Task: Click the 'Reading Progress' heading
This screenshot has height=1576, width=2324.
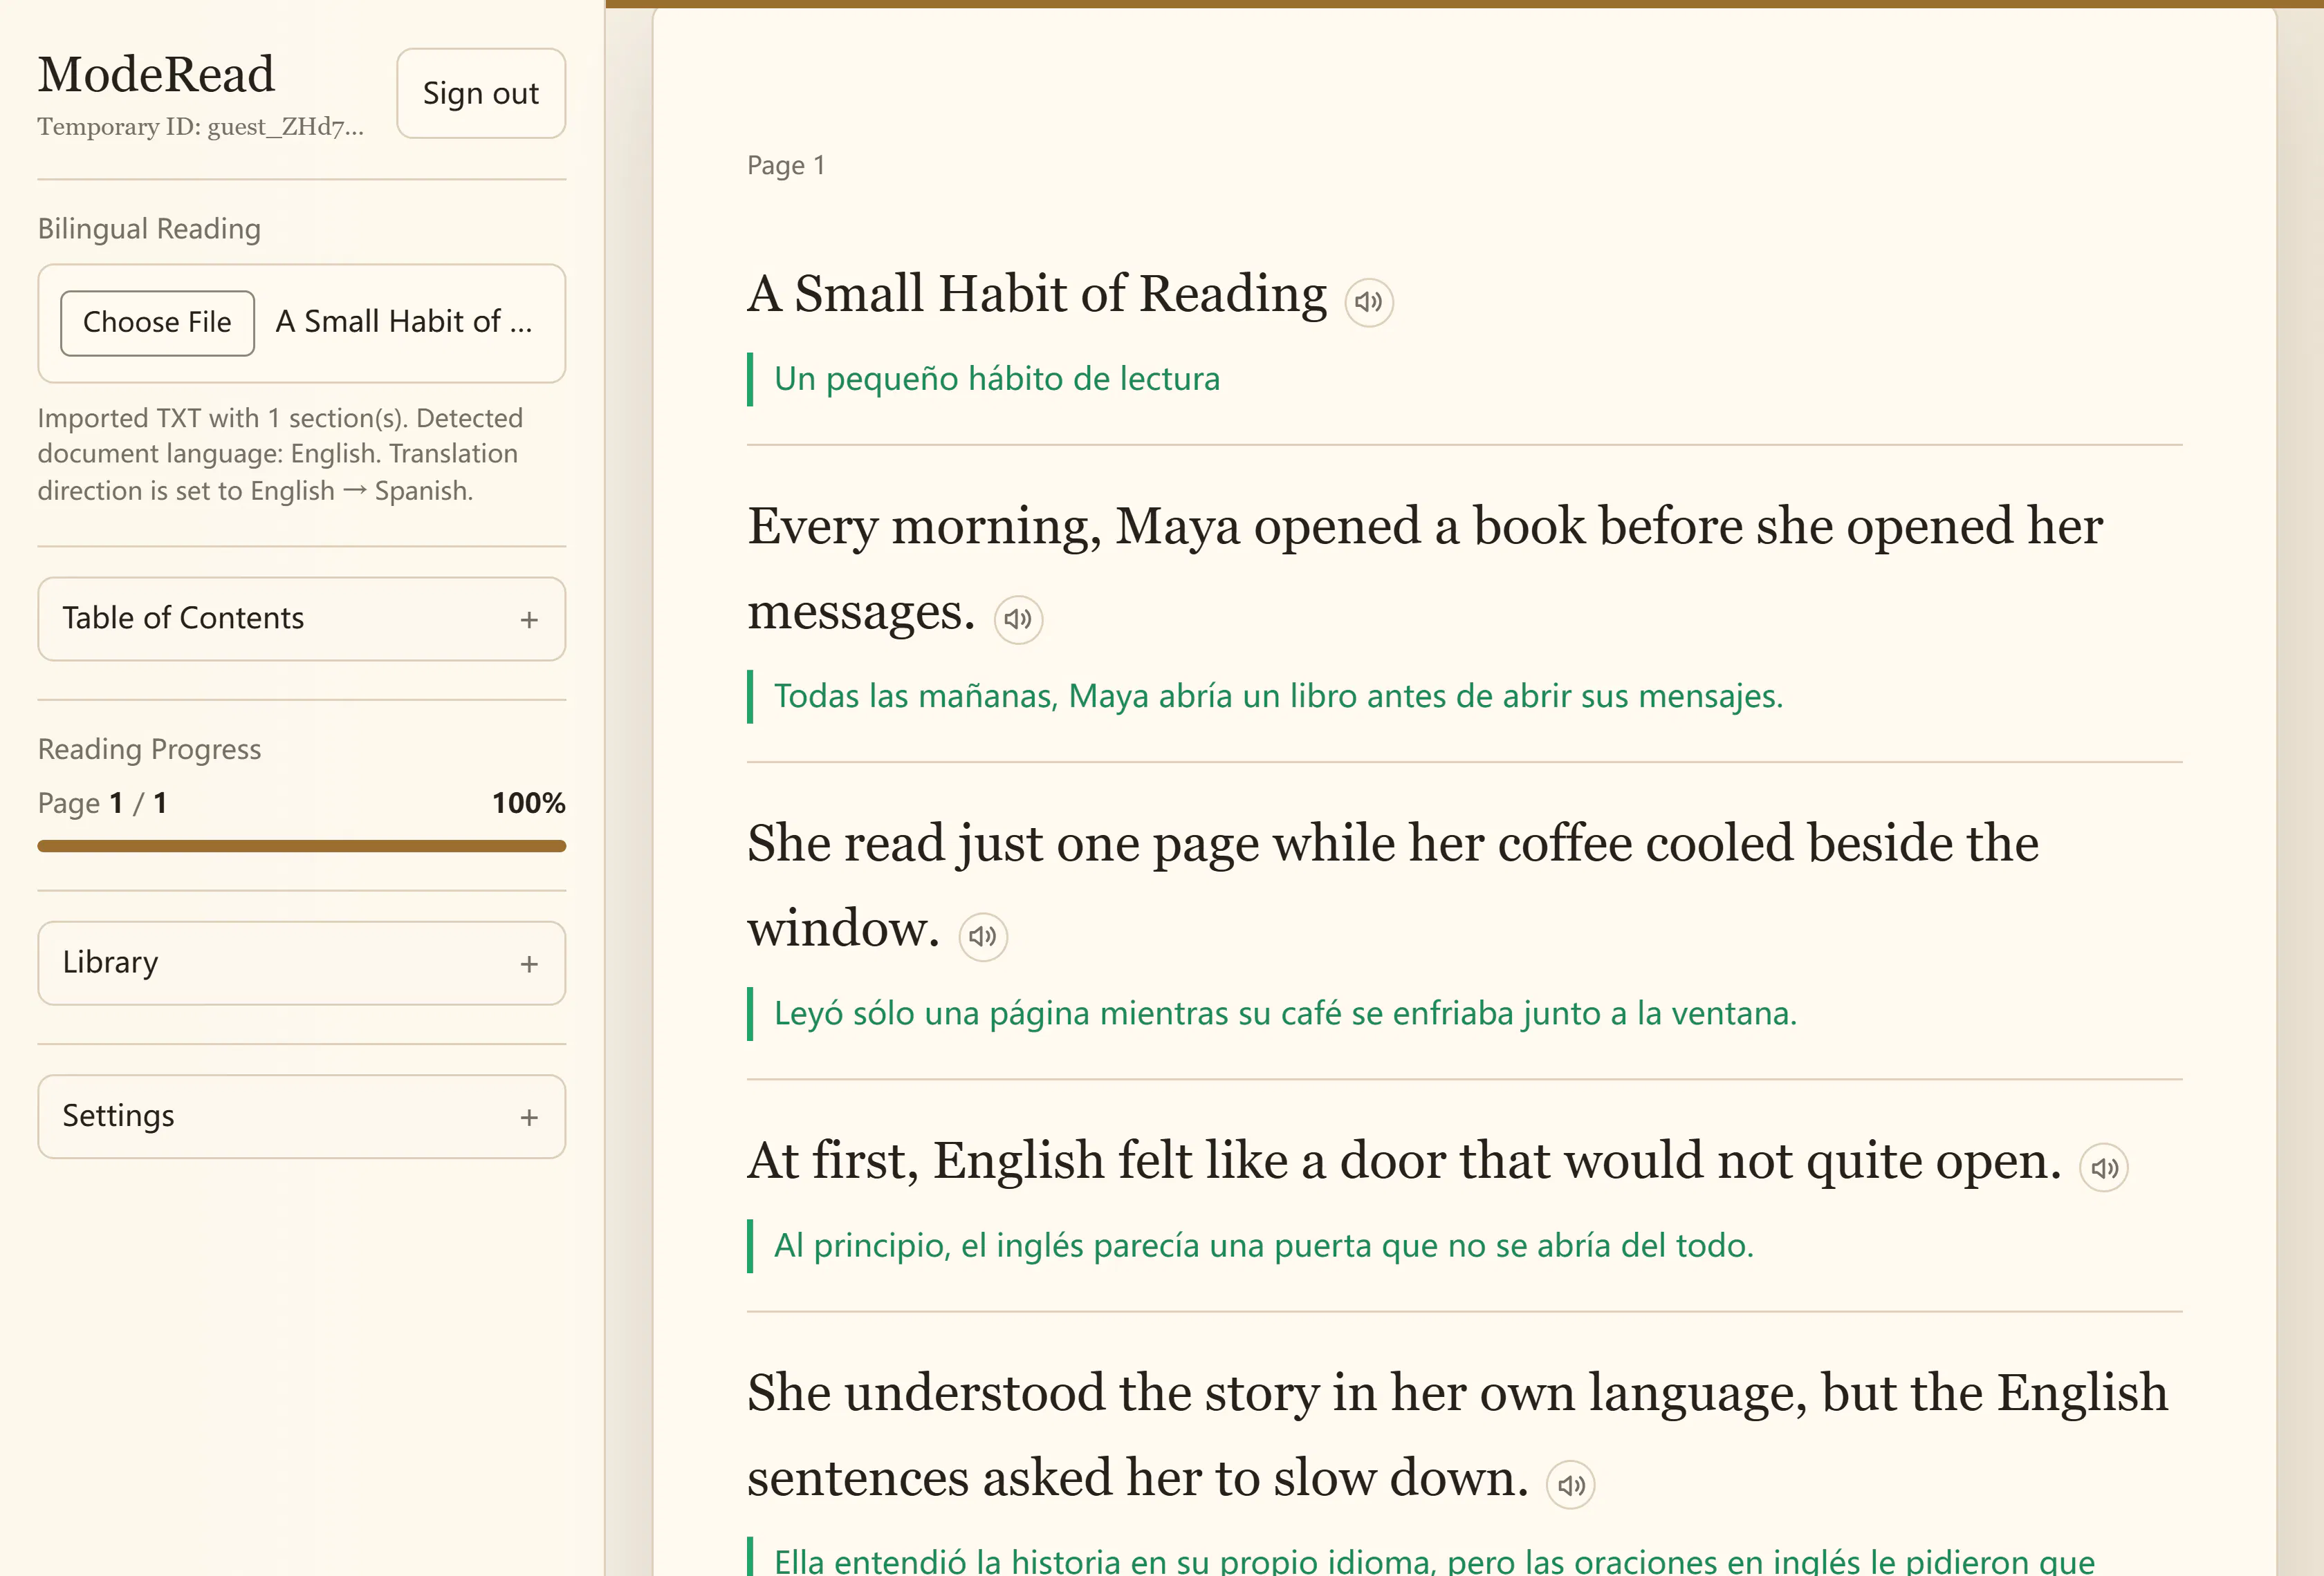Action: point(149,749)
